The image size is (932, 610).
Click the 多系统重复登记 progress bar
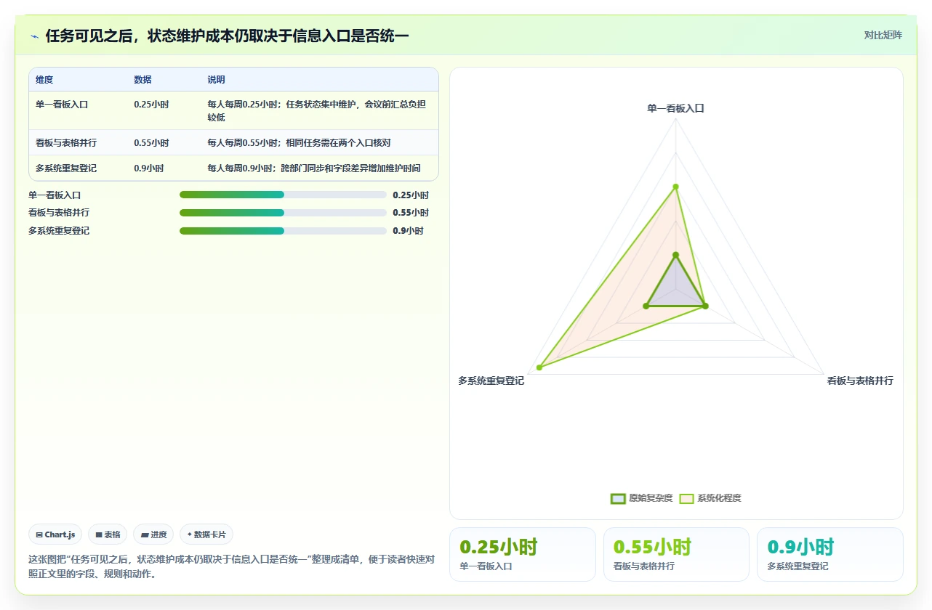coord(283,231)
